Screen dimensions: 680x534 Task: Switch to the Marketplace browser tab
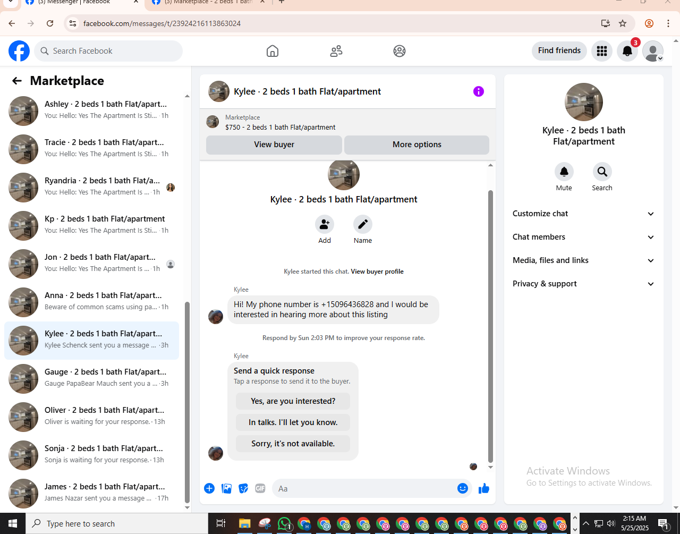coord(208,3)
